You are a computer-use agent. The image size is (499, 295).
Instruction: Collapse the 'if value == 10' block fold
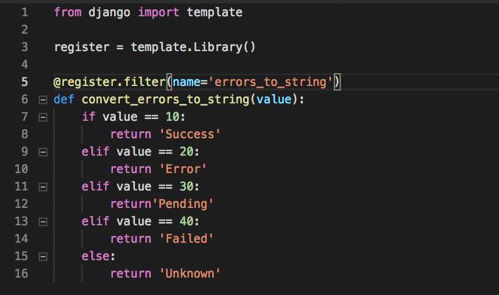pos(43,117)
